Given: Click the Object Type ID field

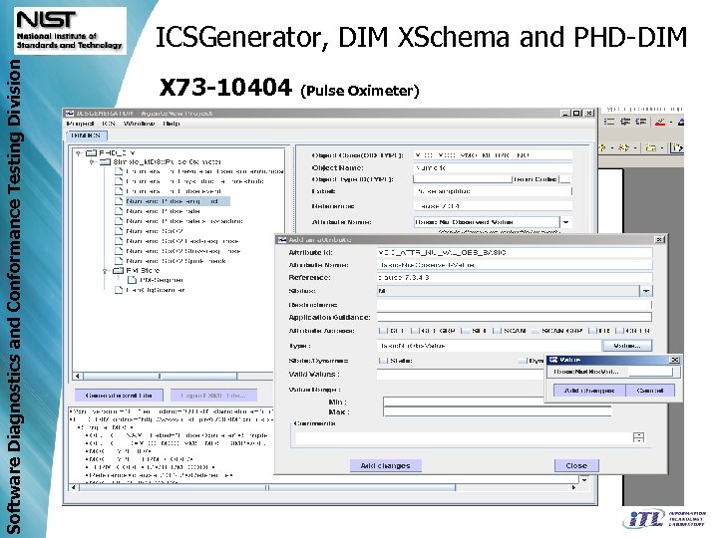Looking at the screenshot, I should [x=463, y=179].
